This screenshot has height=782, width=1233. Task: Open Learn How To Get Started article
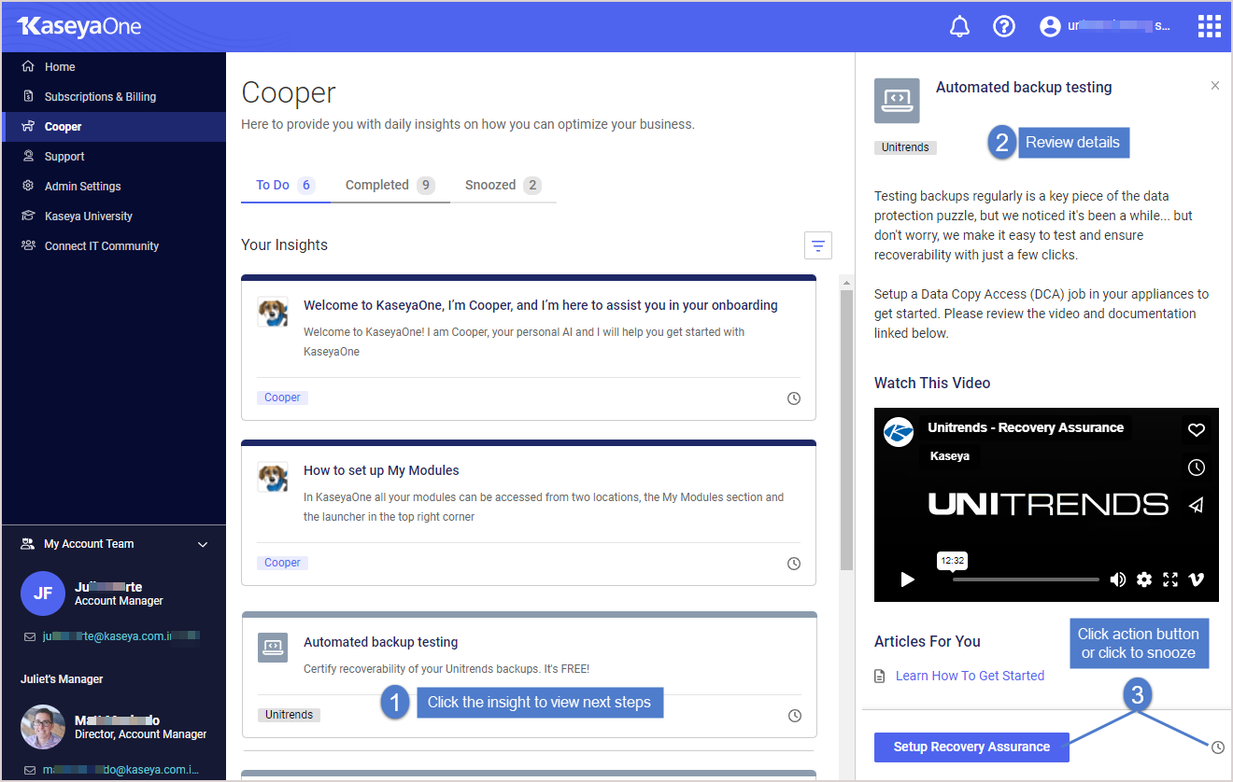coord(970,676)
